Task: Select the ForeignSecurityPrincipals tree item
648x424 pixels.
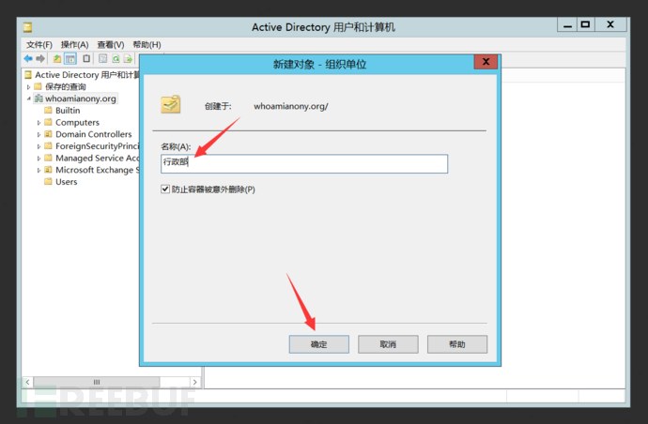Action: click(97, 146)
